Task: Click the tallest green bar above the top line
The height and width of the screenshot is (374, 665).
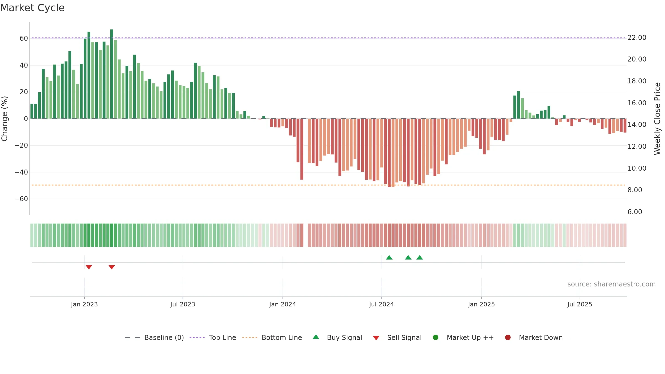Action: (112, 74)
